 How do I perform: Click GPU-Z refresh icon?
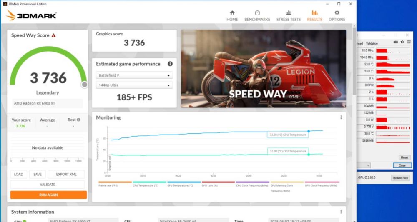402,42
